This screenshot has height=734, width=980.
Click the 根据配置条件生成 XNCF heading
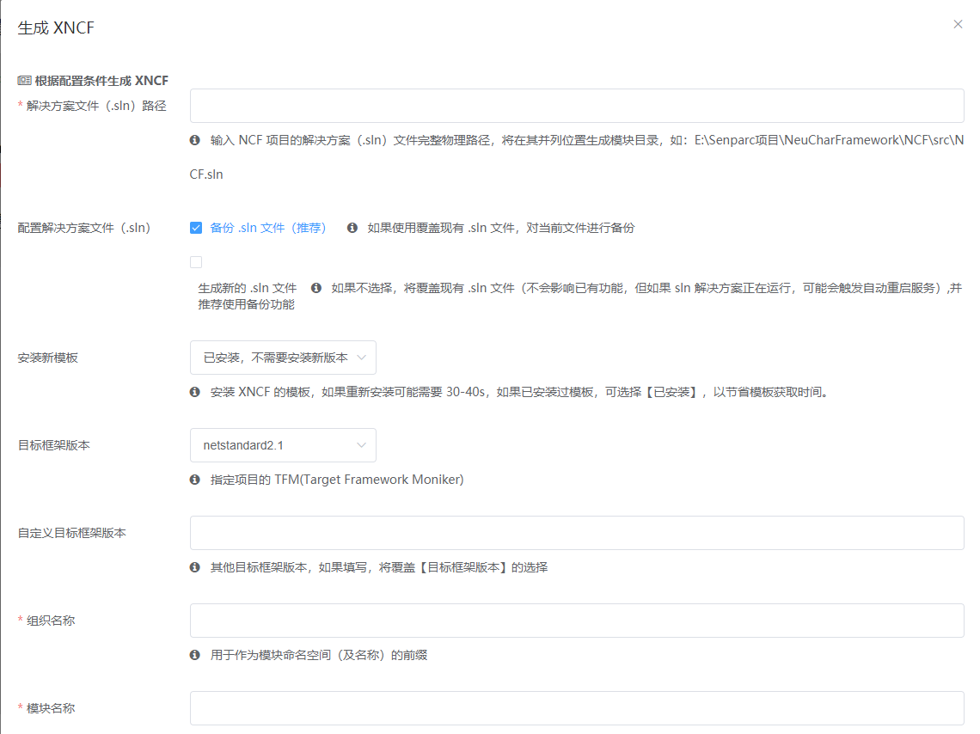pos(101,81)
